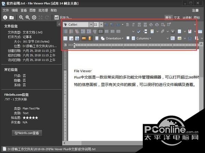Open the 批处理 menu
The width and height of the screenshot is (205, 153).
click(x=43, y=10)
